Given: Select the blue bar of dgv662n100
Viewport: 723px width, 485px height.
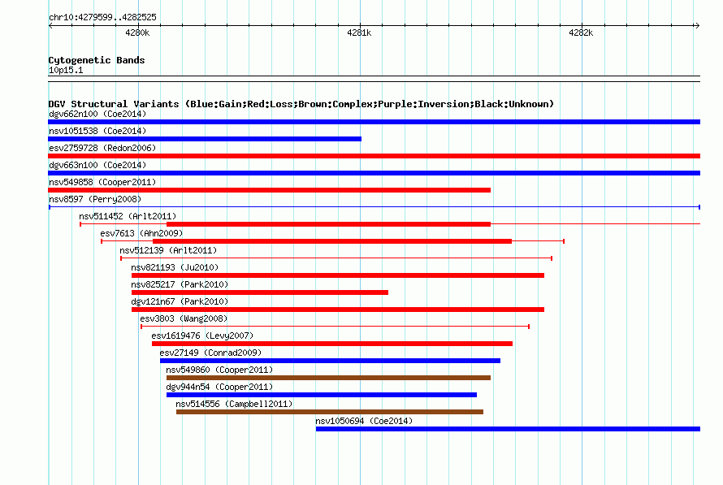Looking at the screenshot, I should pos(374,122).
